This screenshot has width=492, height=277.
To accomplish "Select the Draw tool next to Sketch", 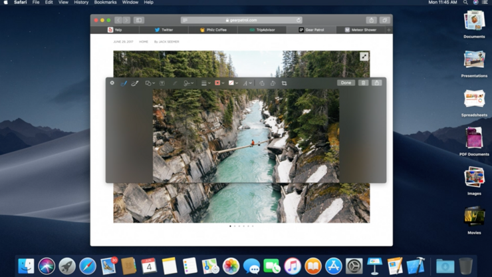I will 135,83.
